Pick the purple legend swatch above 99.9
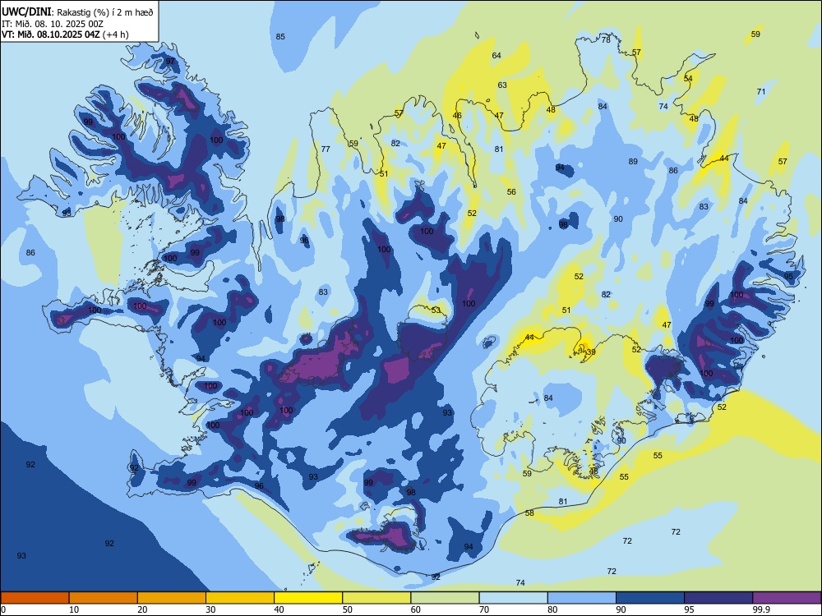822x616 pixels. (787, 598)
